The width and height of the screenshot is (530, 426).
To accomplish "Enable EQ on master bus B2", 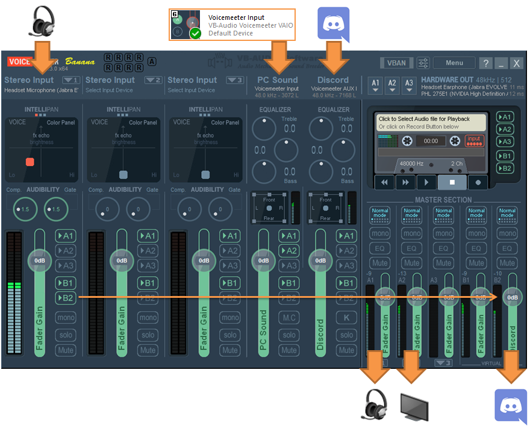I will click(x=507, y=248).
